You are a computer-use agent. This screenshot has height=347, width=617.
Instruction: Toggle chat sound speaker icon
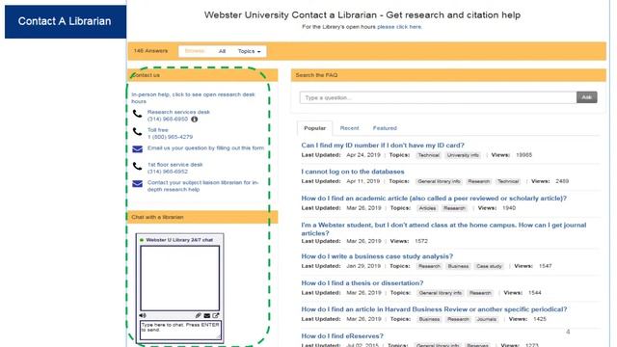[143, 315]
